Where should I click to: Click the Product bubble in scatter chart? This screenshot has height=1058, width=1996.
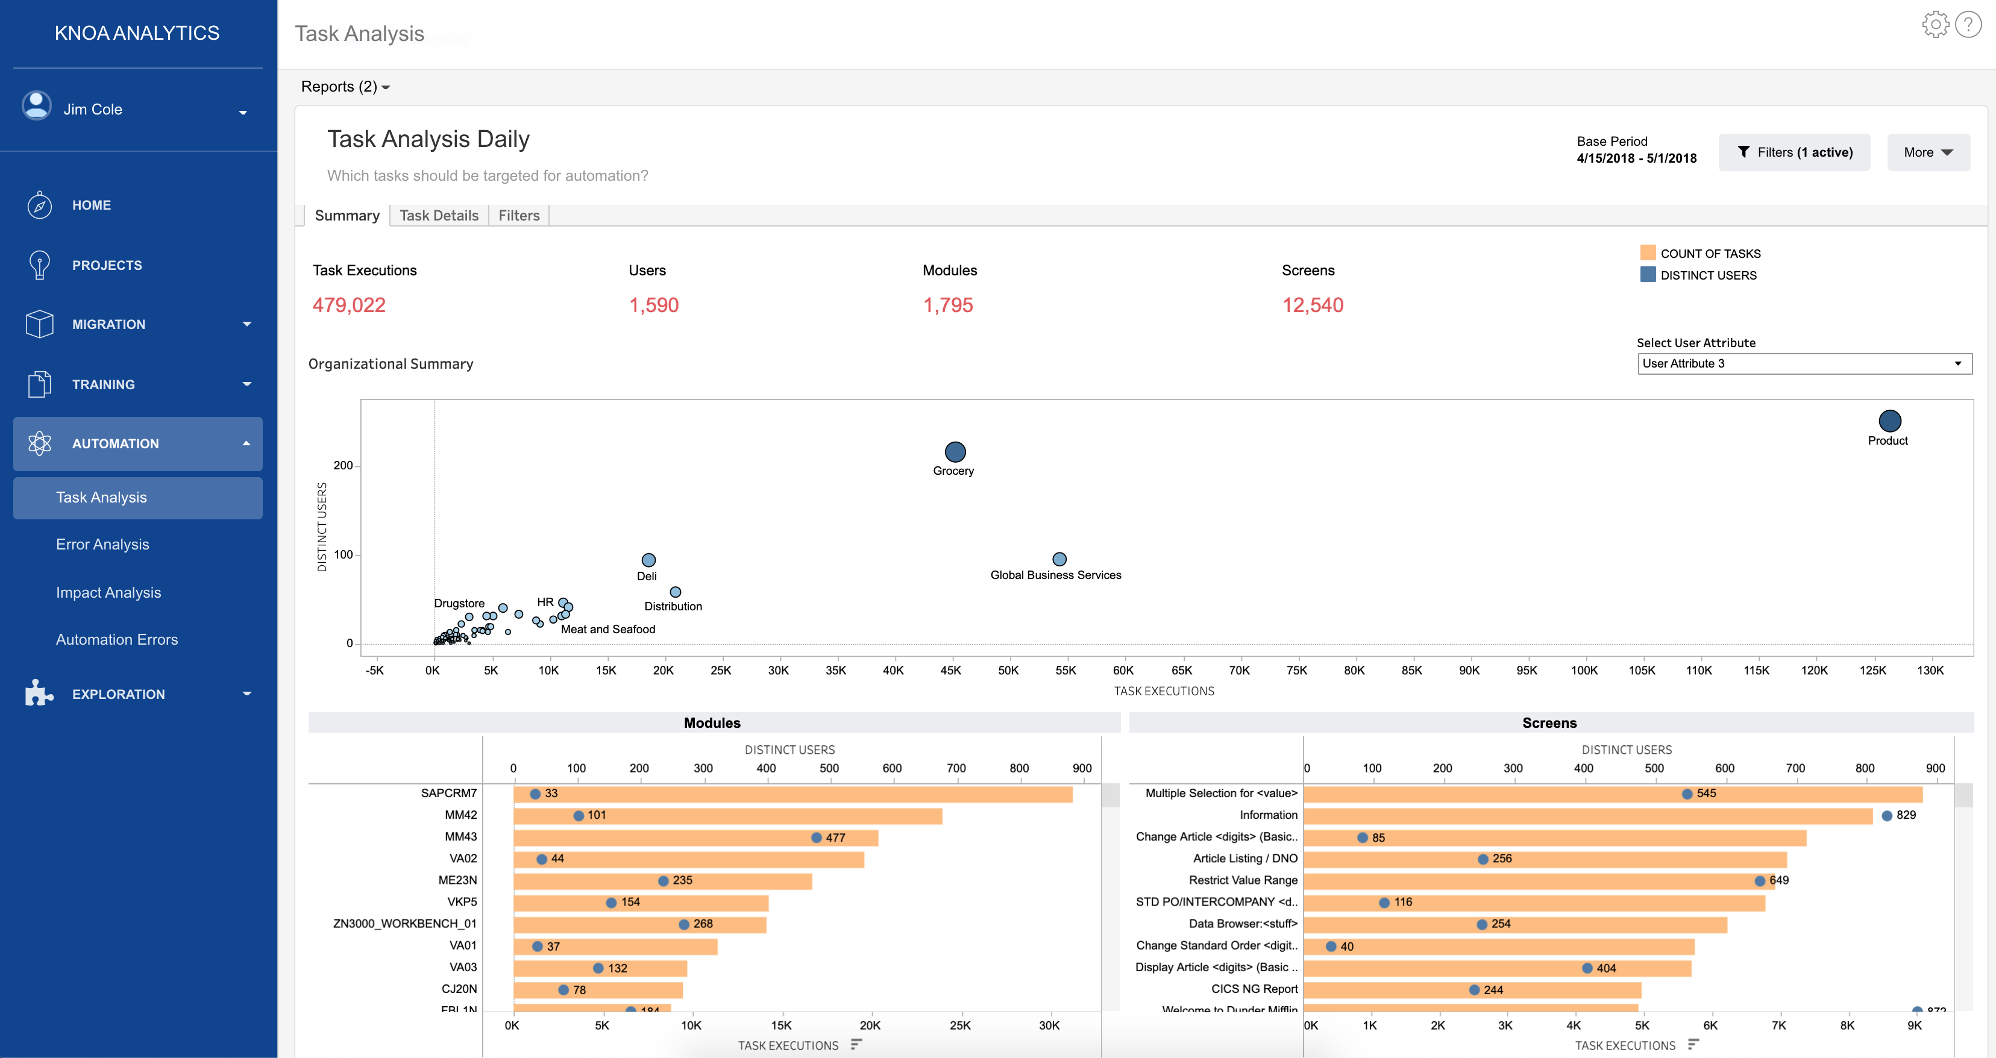1889,421
